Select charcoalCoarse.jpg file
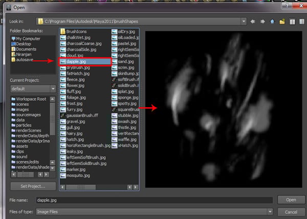 pos(81,43)
